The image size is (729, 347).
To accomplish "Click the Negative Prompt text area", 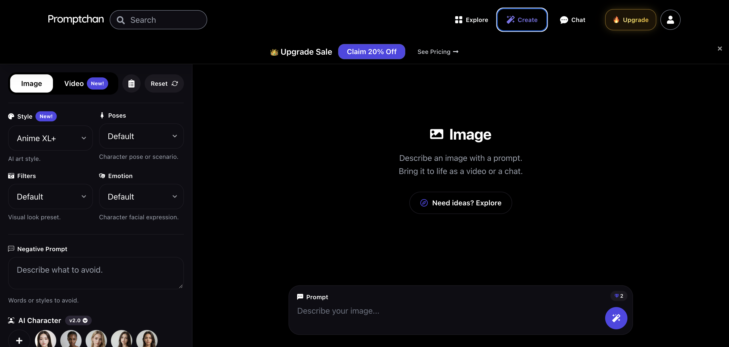I will 96,273.
